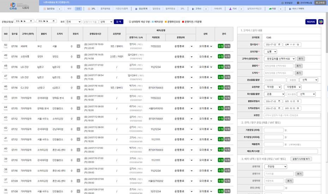328x194 pixels.
Task: Click the green Excel export icon
Action: tap(321, 22)
